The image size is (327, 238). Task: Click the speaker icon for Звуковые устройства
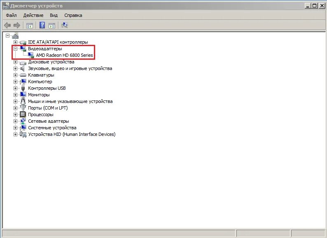pos(23,68)
